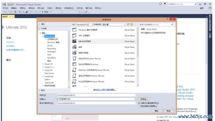
Task: Select the WPF application template icon
Action: click(x=74, y=35)
